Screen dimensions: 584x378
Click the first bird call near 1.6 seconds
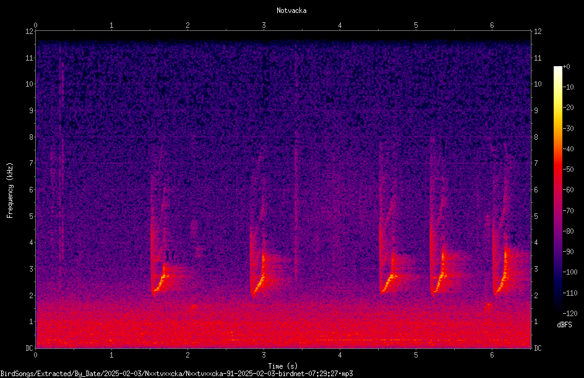[x=161, y=277]
